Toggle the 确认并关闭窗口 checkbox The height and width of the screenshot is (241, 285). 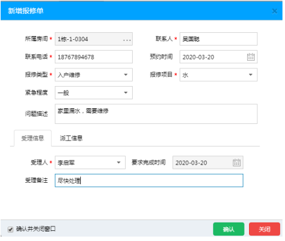click(10, 229)
